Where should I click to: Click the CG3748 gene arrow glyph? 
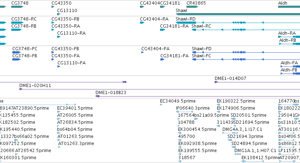[17, 7]
